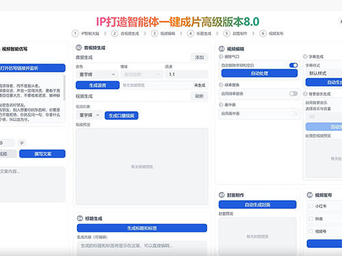342x256 pixels.
Task: Click the light blue button under music volume
Action: pos(324,127)
